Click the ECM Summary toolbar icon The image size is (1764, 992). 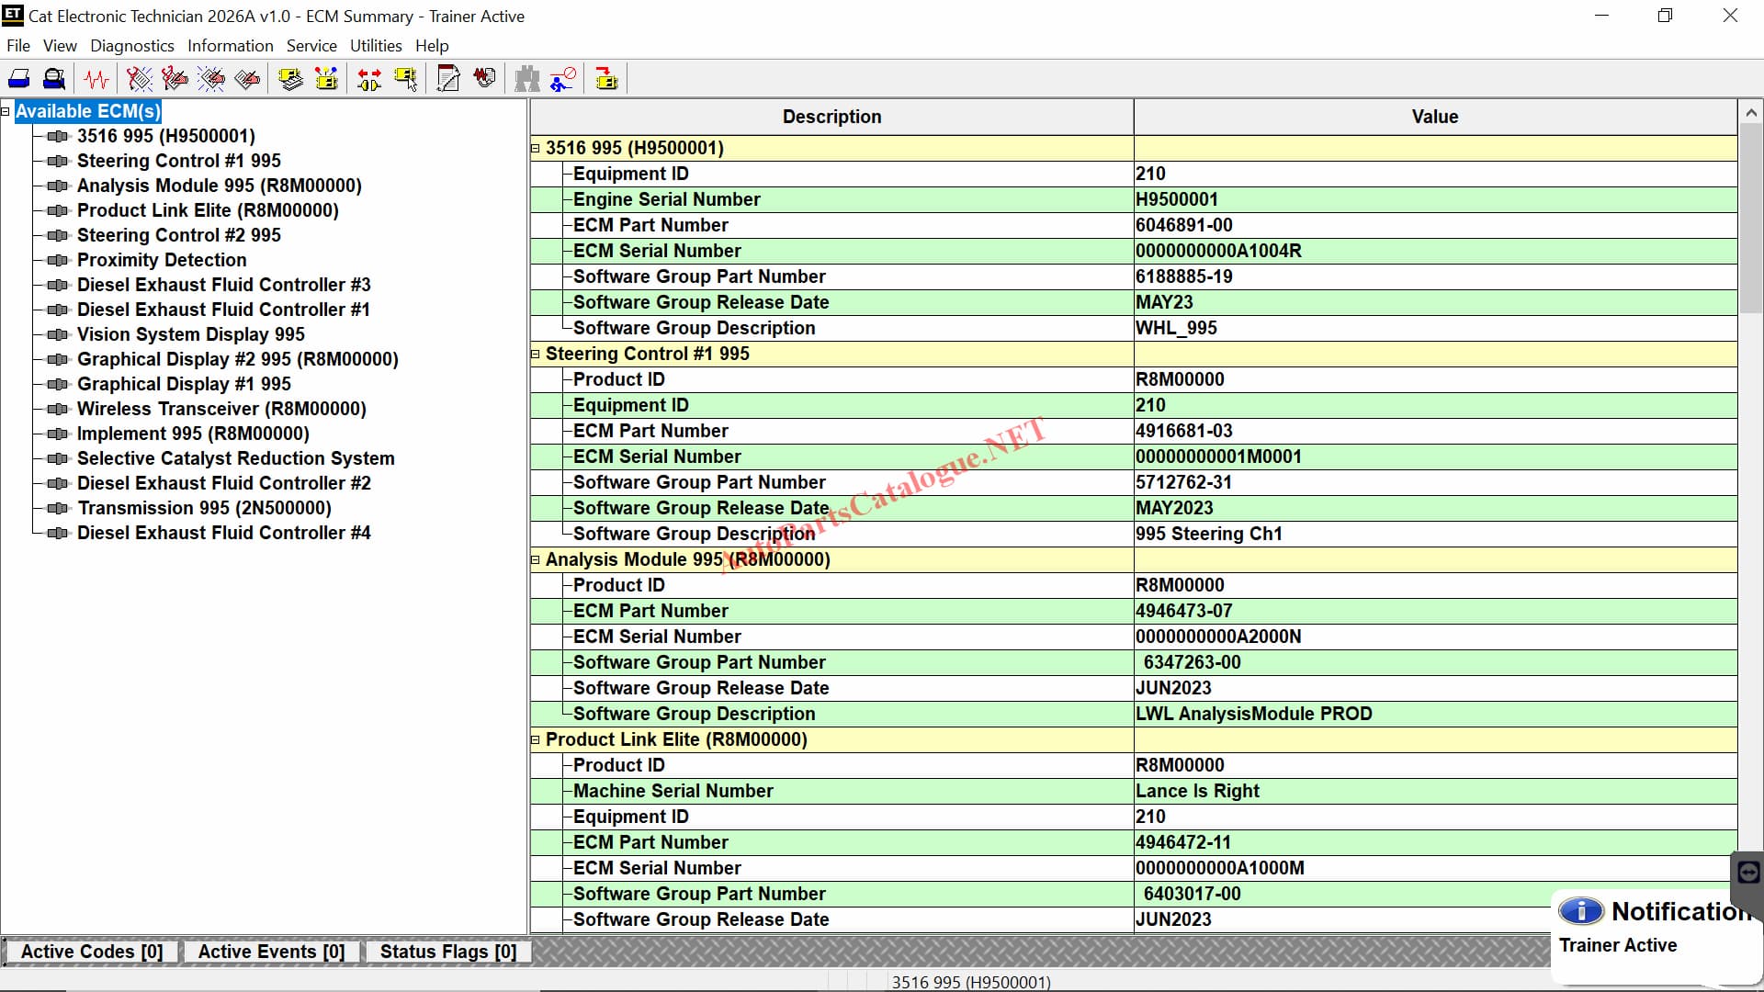(x=291, y=79)
